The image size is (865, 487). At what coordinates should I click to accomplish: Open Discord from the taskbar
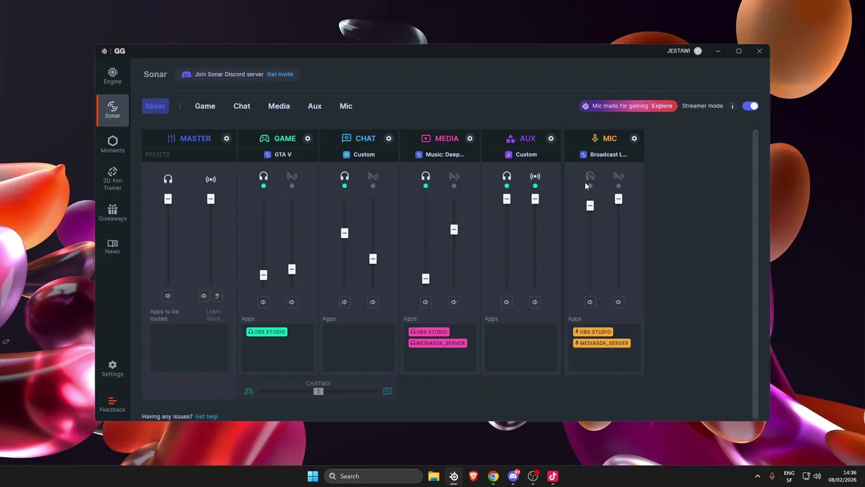coord(513,476)
